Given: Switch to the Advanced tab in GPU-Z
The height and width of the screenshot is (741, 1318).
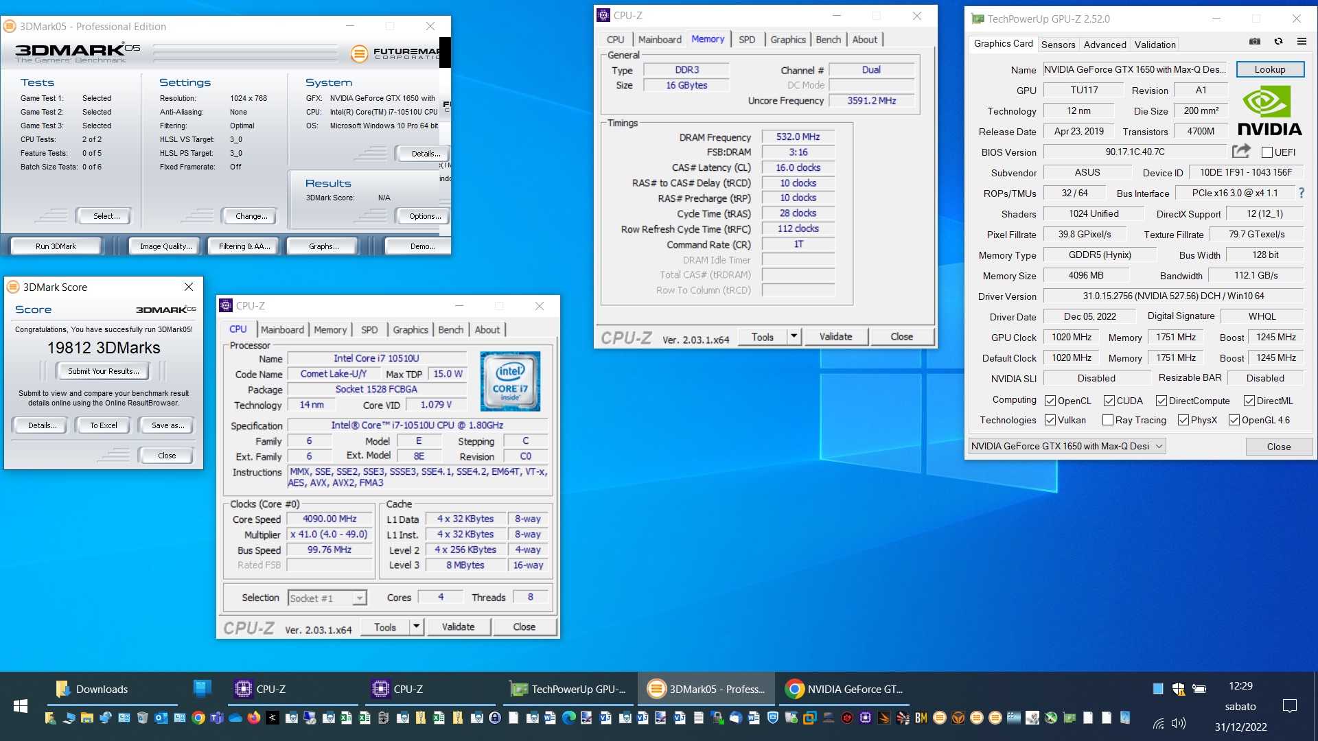Looking at the screenshot, I should coord(1105,45).
